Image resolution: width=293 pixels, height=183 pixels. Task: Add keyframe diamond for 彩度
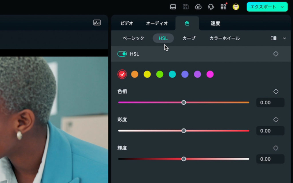pos(276,120)
